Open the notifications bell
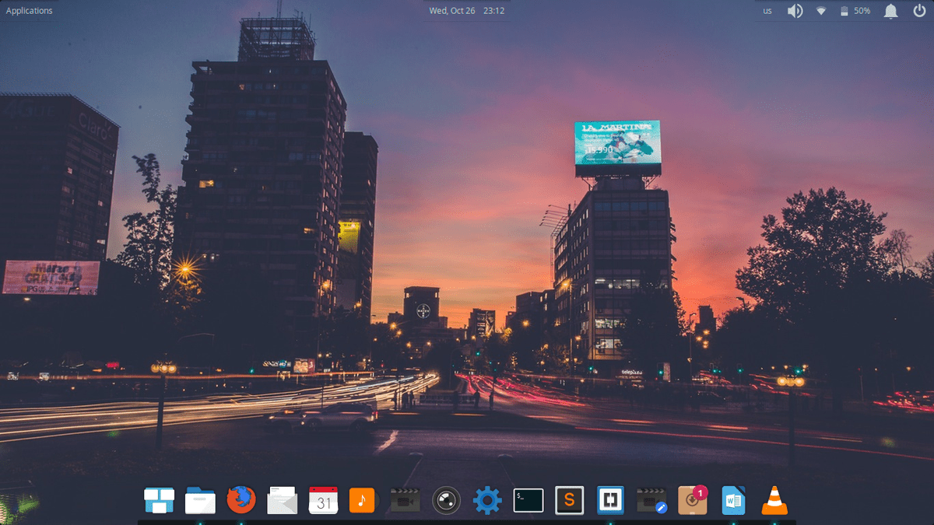 pos(890,11)
